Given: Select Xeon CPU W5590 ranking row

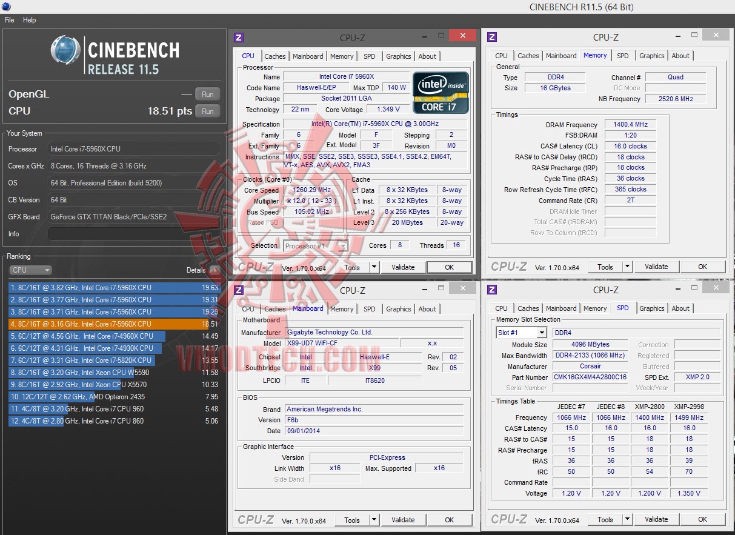Looking at the screenshot, I should click(114, 373).
